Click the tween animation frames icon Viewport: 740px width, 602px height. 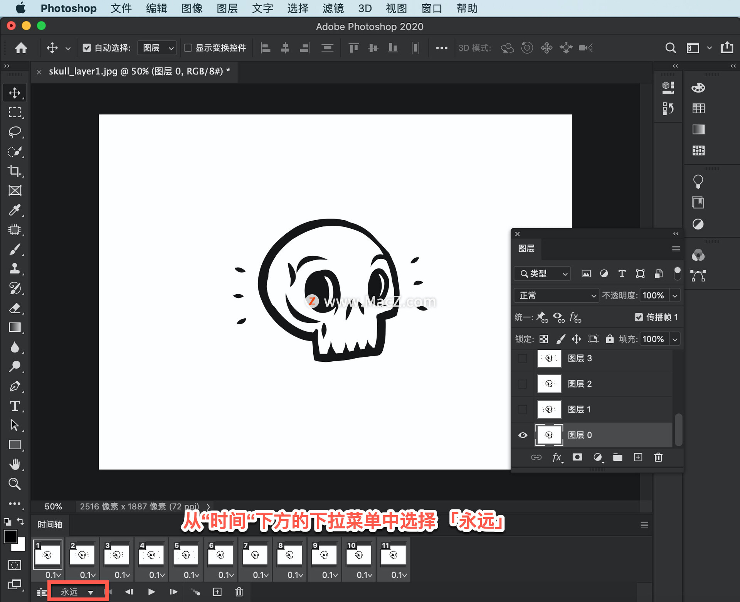tap(196, 592)
